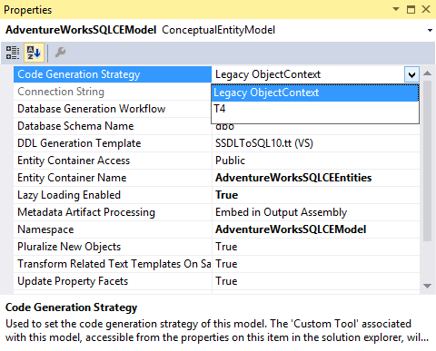The height and width of the screenshot is (351, 436).
Task: Close the Properties panel
Action: coord(426,9)
